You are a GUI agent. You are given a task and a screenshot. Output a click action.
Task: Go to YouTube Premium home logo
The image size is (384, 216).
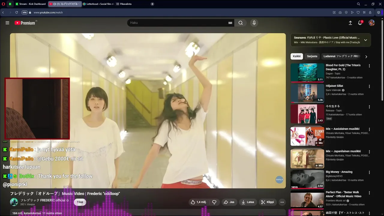click(x=25, y=23)
